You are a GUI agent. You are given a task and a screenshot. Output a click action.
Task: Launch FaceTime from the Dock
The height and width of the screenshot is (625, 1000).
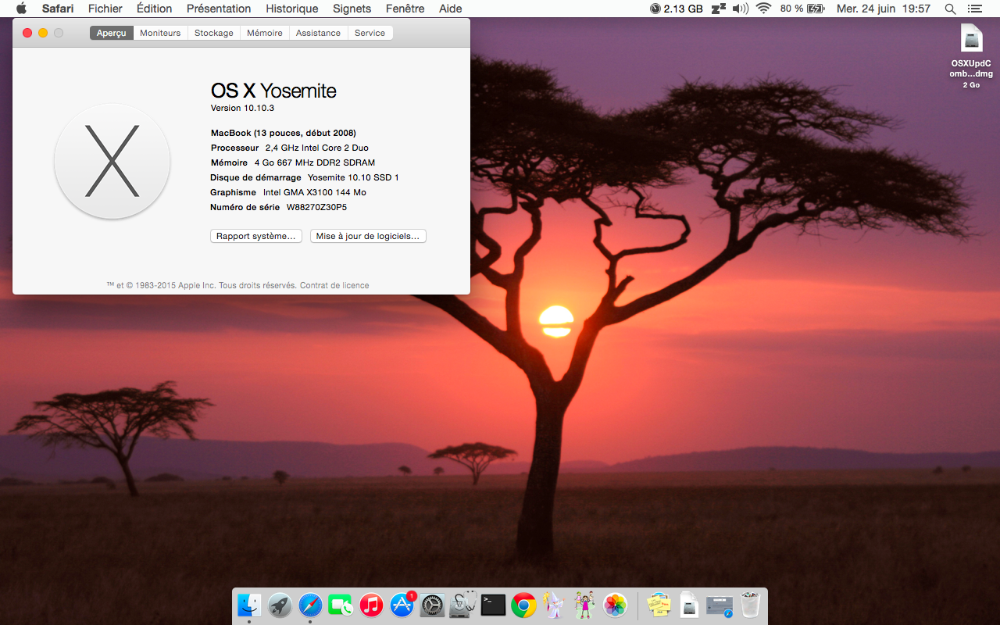coord(341,605)
